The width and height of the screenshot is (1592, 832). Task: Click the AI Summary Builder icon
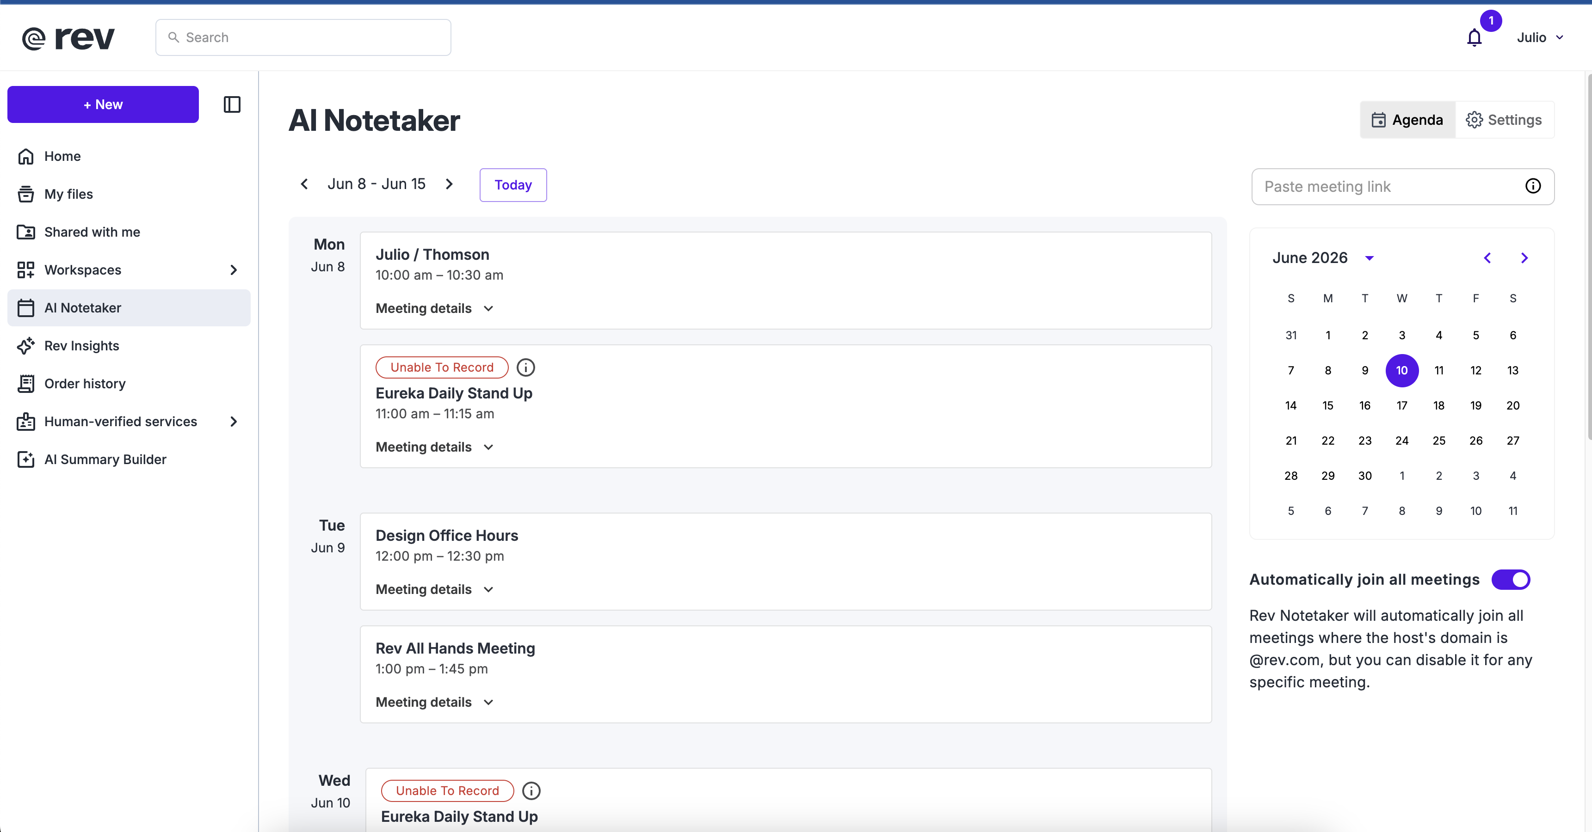[x=26, y=459]
